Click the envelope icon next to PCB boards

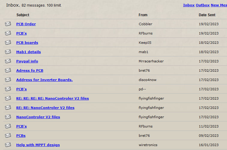click(8, 43)
